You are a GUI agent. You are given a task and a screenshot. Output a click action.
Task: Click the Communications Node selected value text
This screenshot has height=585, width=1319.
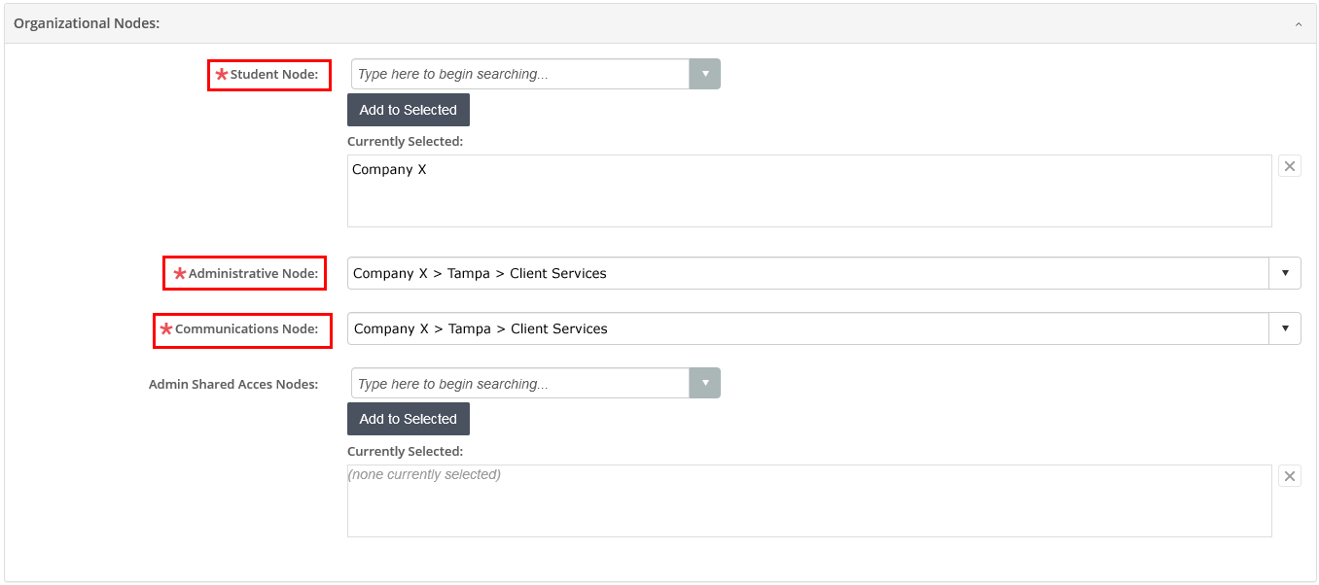pyautogui.click(x=481, y=329)
